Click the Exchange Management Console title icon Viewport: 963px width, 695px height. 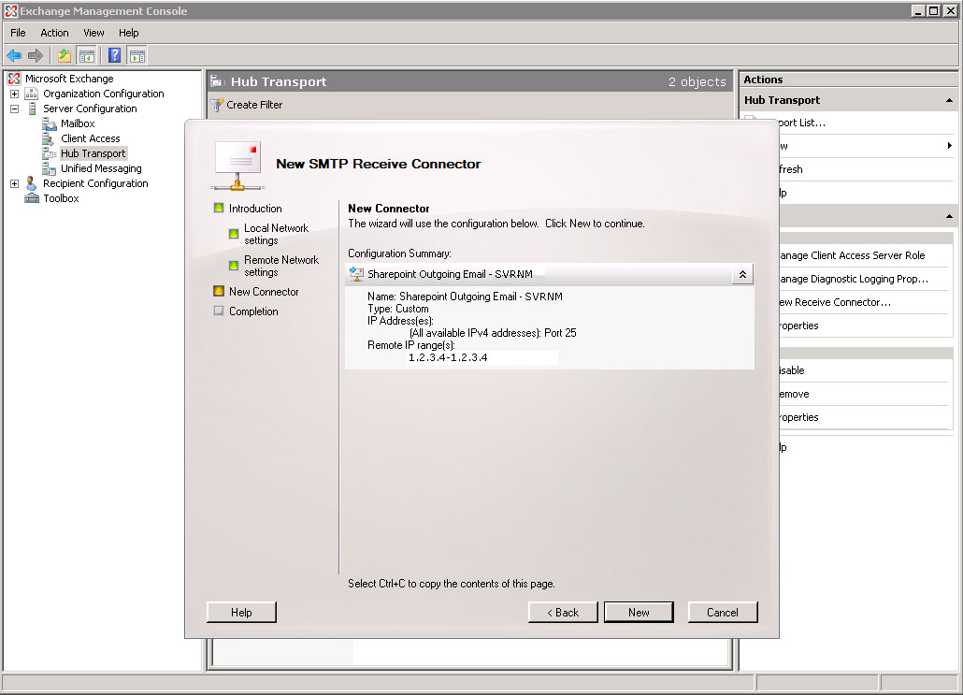[x=11, y=11]
